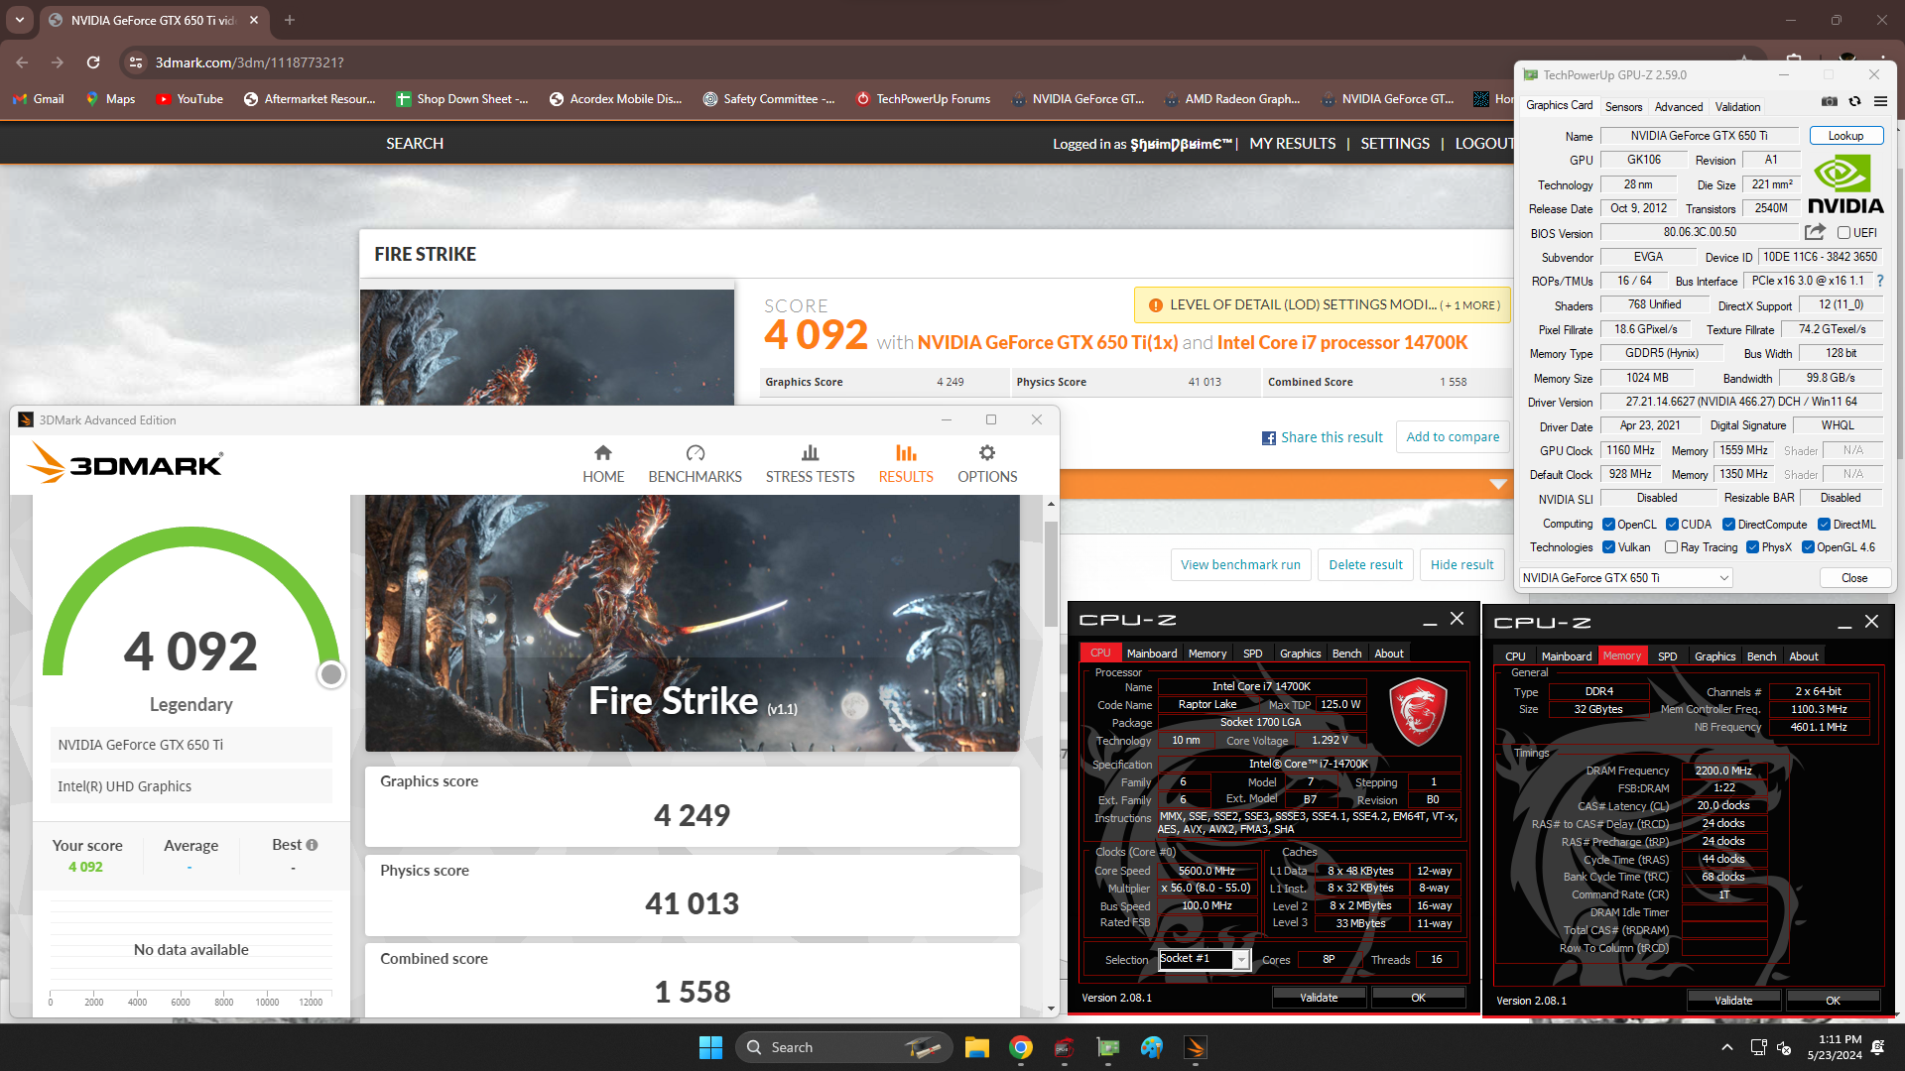Viewport: 1905px width, 1071px height.
Task: Go to 3DMark HOME icon
Action: pos(603,453)
